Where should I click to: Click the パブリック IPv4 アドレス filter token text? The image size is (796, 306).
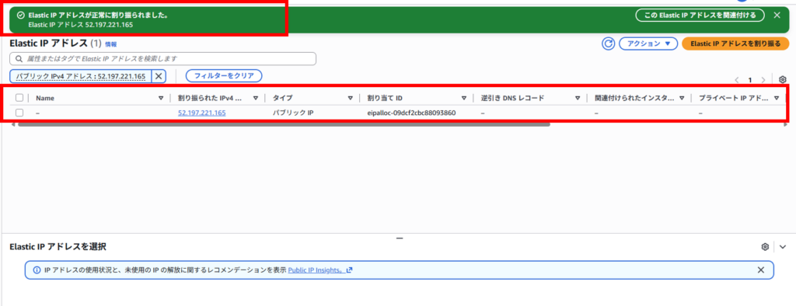coord(81,76)
